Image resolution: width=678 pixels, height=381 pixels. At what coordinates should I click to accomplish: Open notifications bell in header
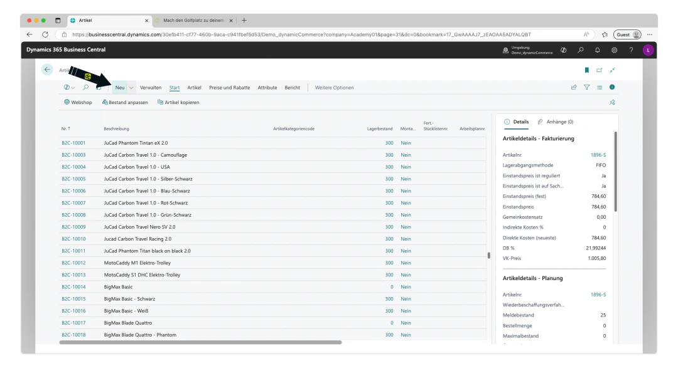(597, 50)
